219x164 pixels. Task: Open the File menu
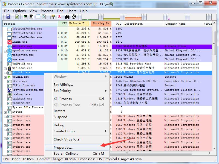[7, 11]
